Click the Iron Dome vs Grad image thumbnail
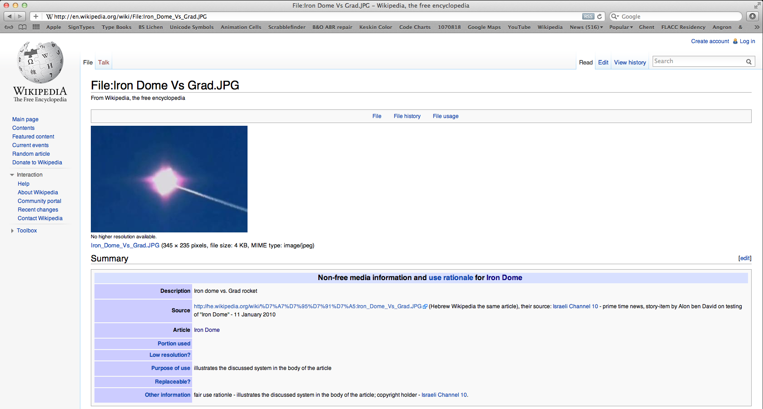 pyautogui.click(x=169, y=179)
